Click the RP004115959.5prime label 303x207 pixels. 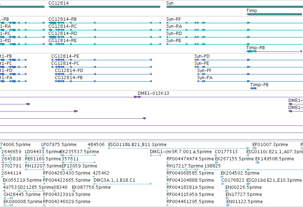[x=190, y=195]
